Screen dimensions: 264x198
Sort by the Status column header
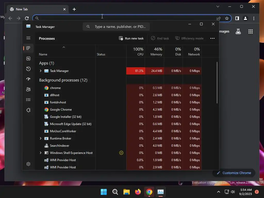111,51
